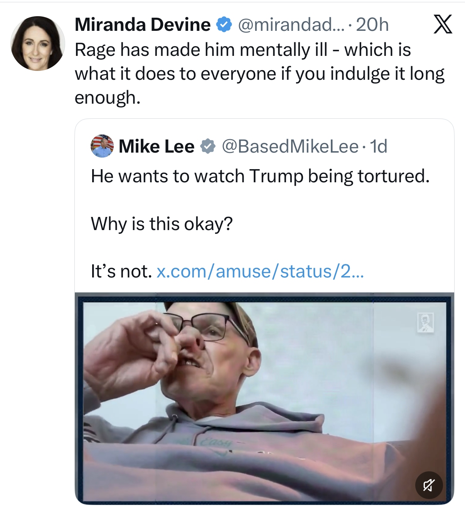Click the X logo icon

pos(443,25)
